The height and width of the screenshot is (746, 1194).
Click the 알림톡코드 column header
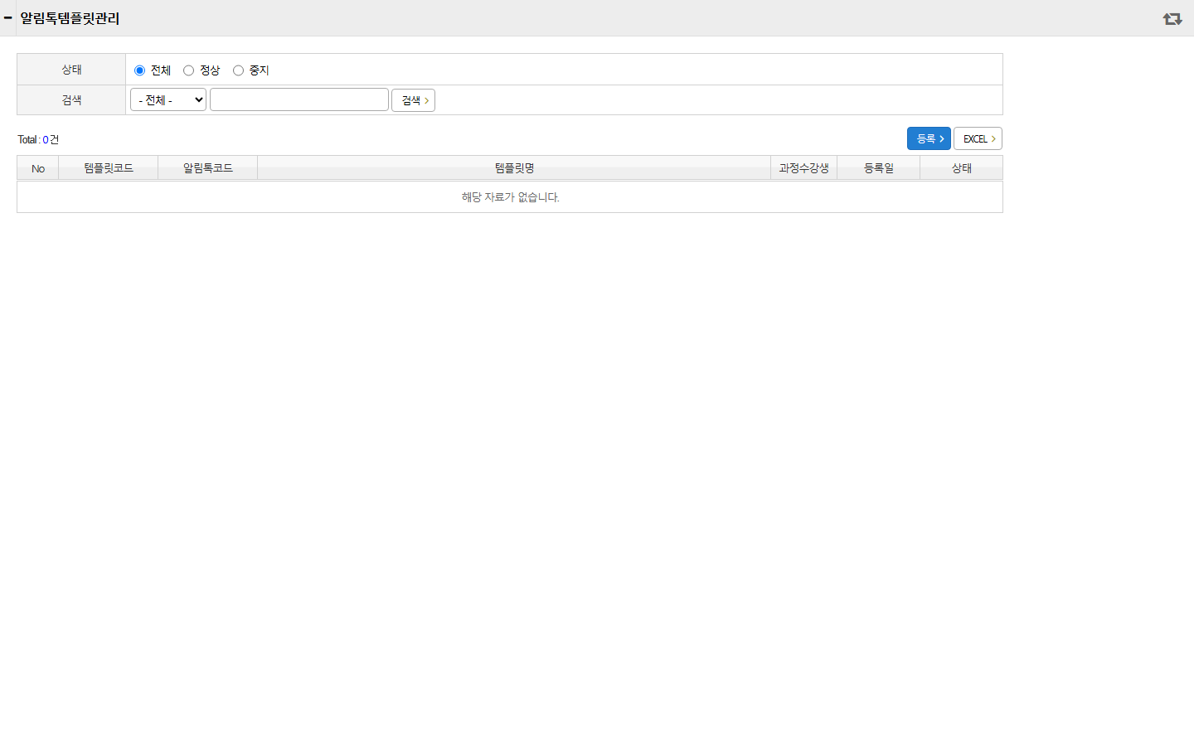(208, 168)
